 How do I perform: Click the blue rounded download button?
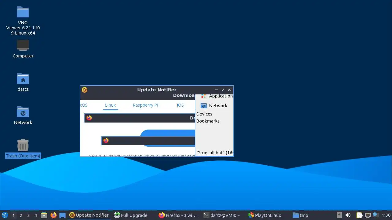point(167,138)
